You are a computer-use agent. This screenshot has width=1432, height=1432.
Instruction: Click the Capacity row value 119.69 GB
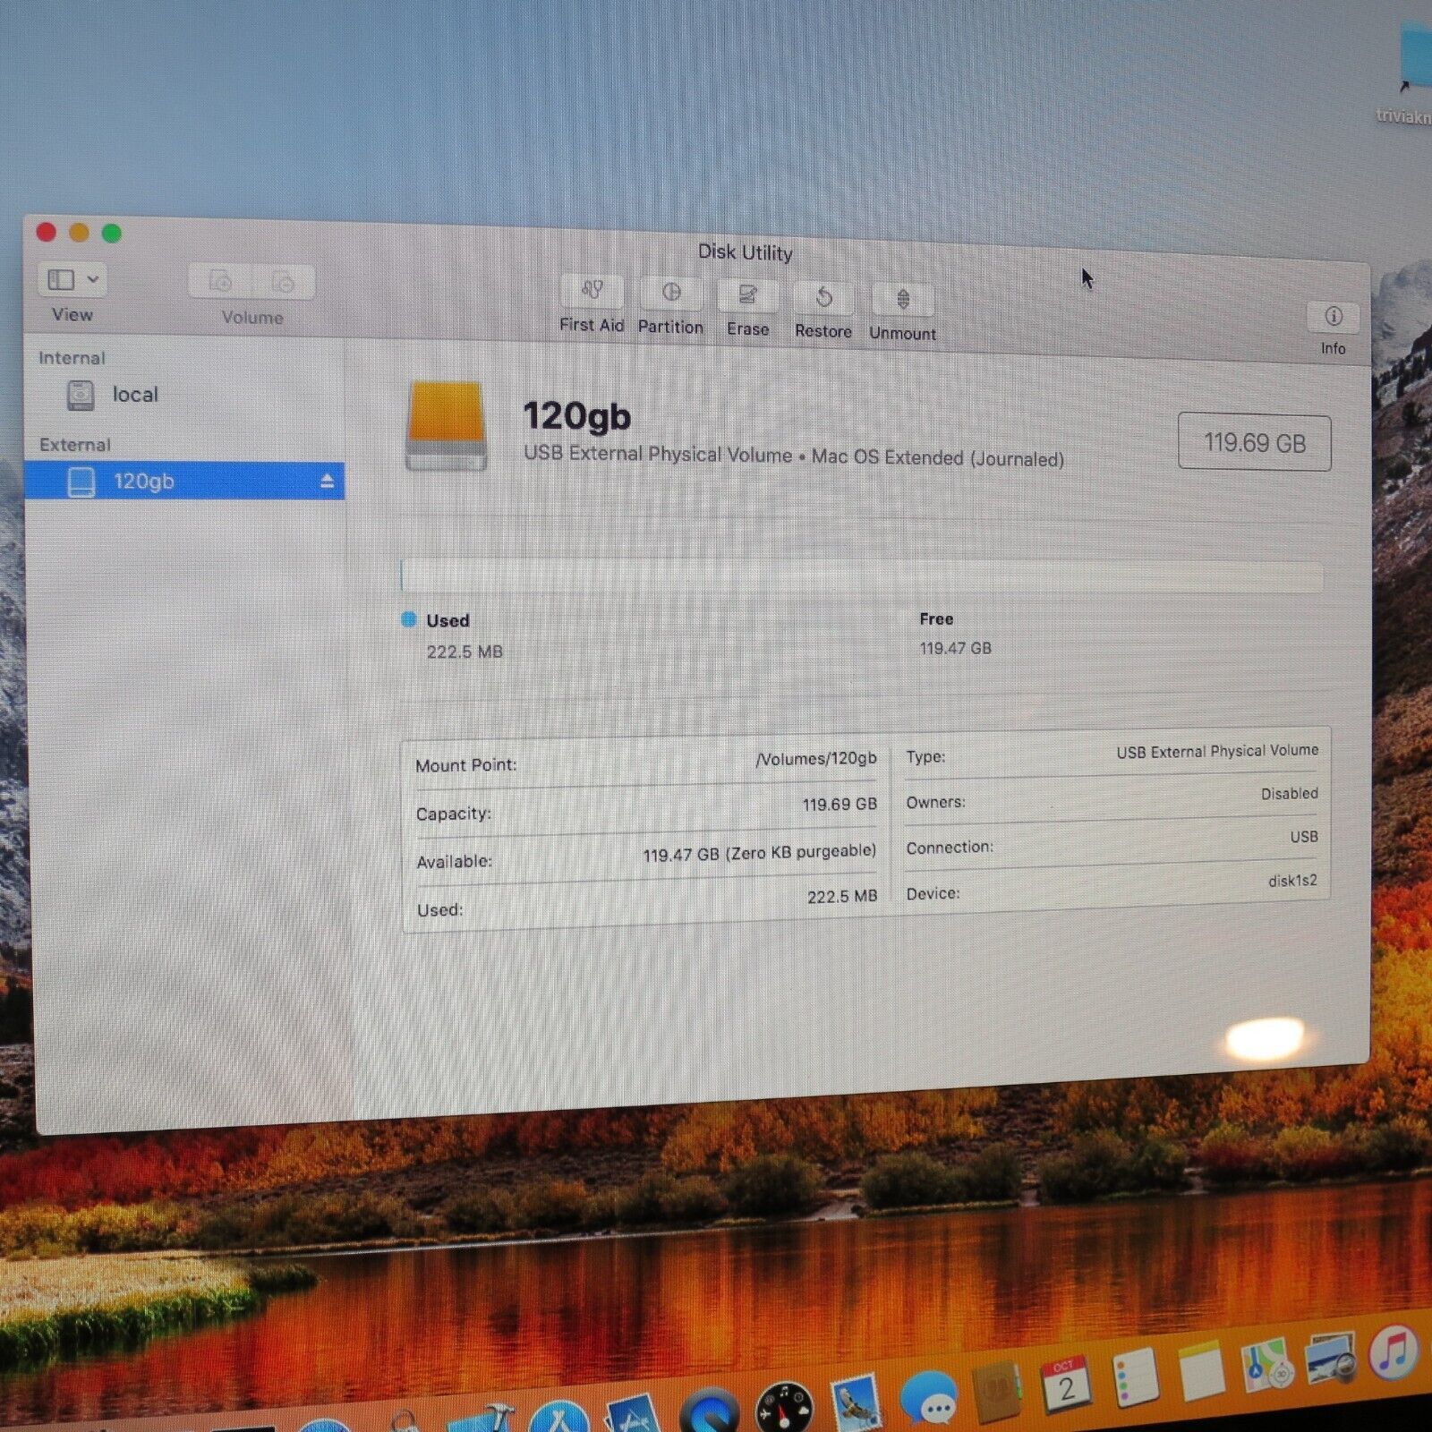839,805
